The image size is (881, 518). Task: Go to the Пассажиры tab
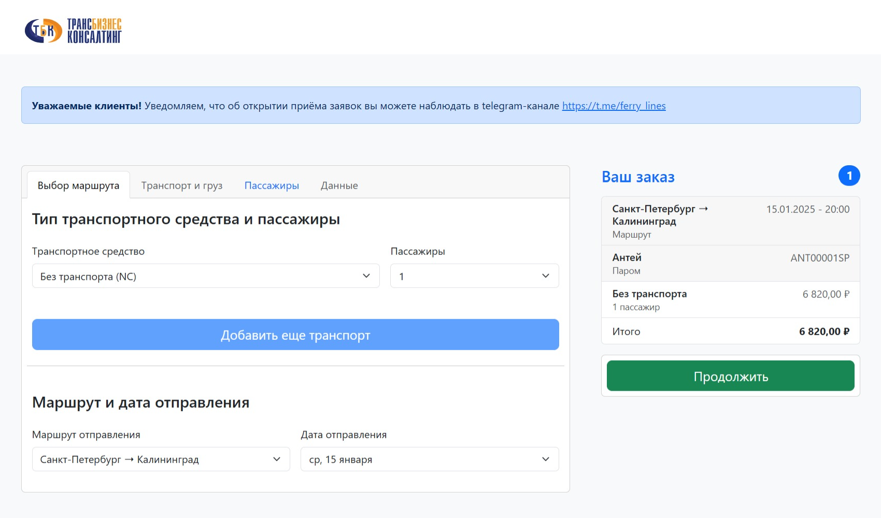pyautogui.click(x=272, y=185)
